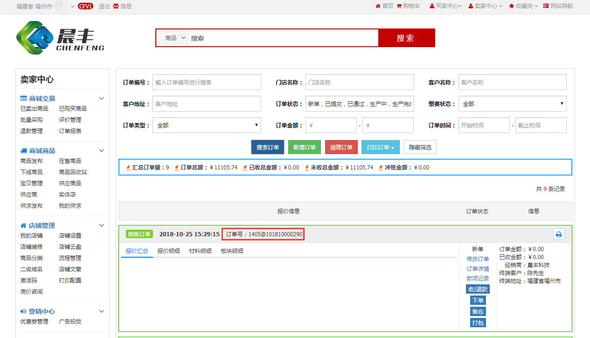
Task: Collapse the 店铺管理 sidebar section
Action: point(101,225)
